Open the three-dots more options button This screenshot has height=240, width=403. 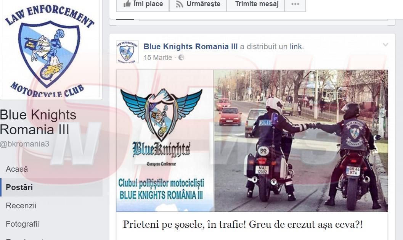point(295,4)
